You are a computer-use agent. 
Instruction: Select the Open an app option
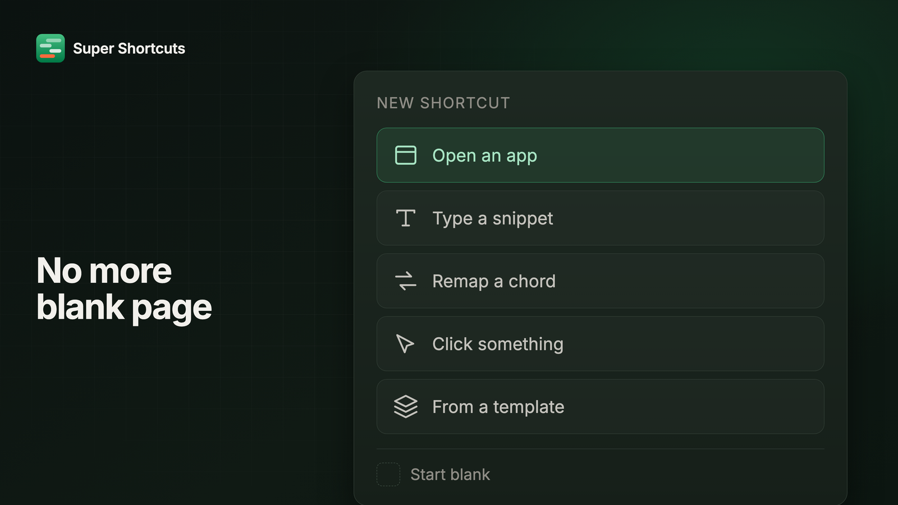tap(601, 155)
